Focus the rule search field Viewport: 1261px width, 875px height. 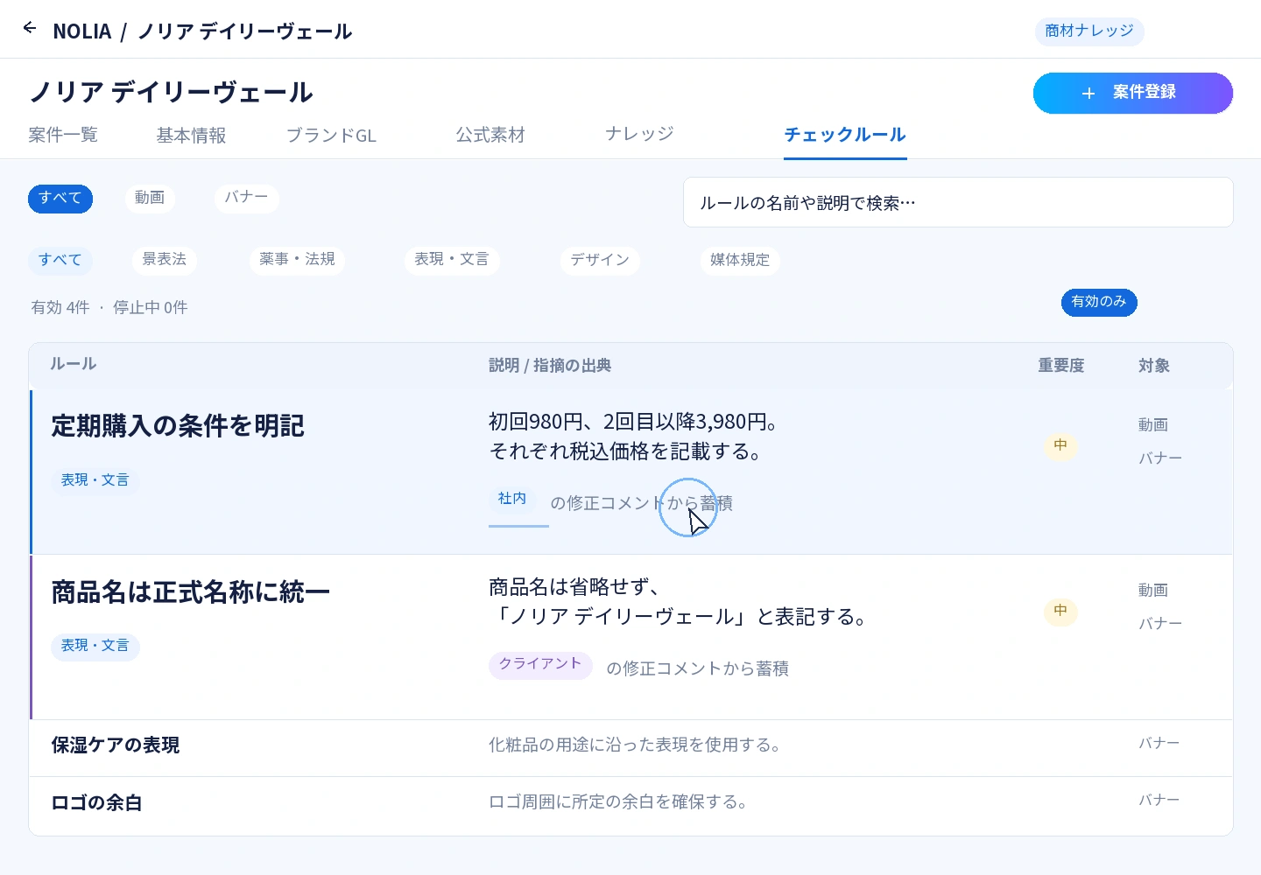click(958, 202)
